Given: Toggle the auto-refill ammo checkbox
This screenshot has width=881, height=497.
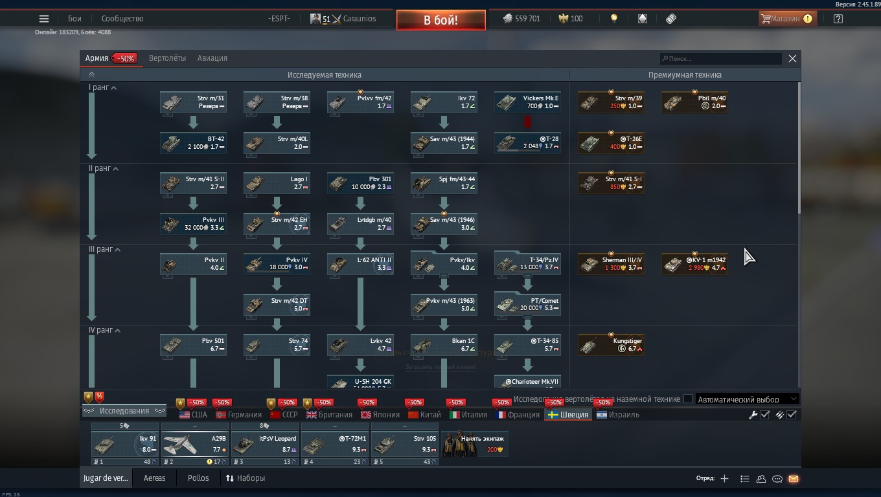Looking at the screenshot, I should coord(792,415).
